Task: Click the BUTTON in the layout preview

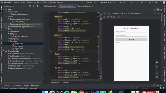Action: point(131,39)
